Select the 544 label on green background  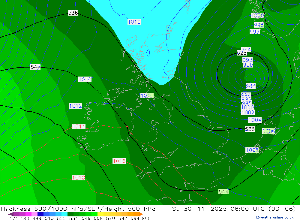tap(223, 191)
